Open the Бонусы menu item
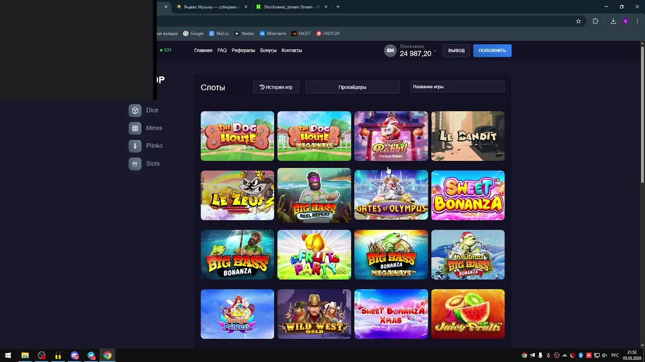 [268, 50]
